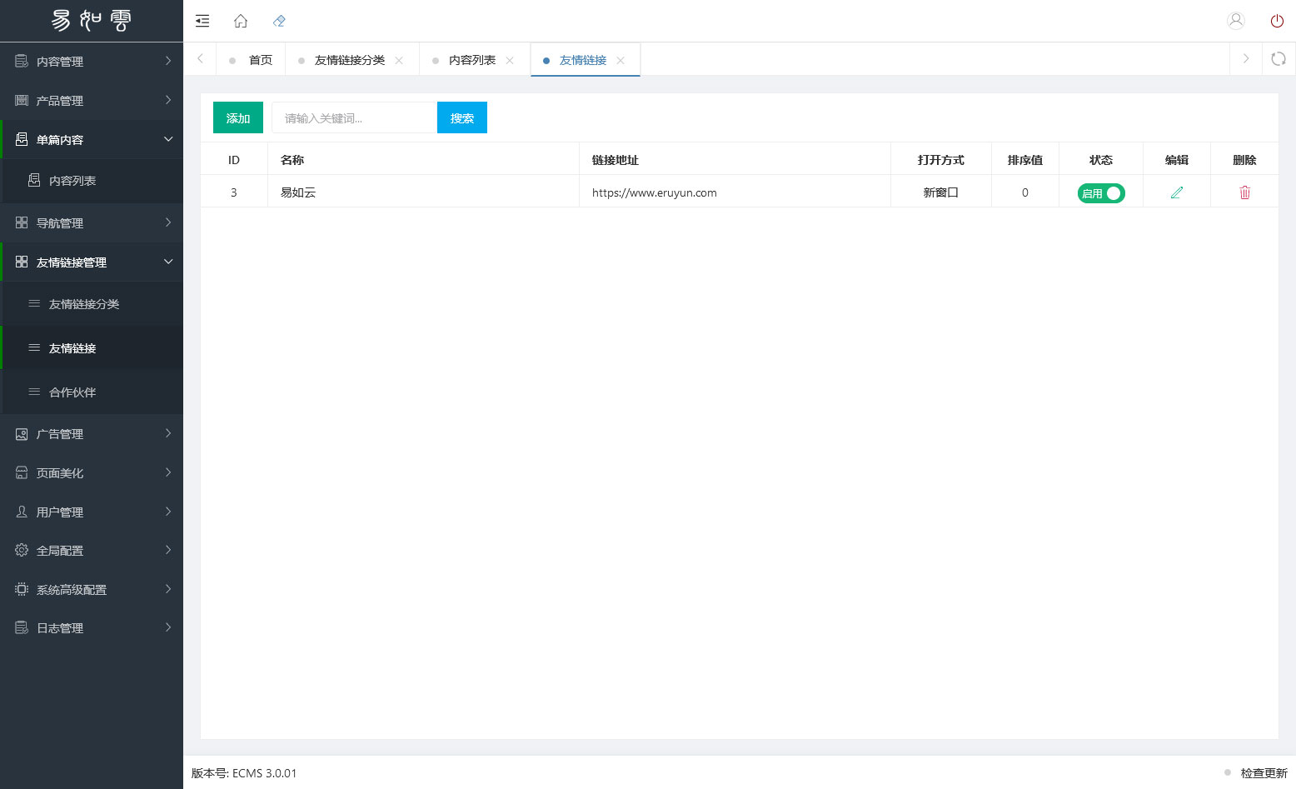Toggle the 启用 status switch off
Viewport: 1296px width, 789px height.
pyautogui.click(x=1101, y=193)
